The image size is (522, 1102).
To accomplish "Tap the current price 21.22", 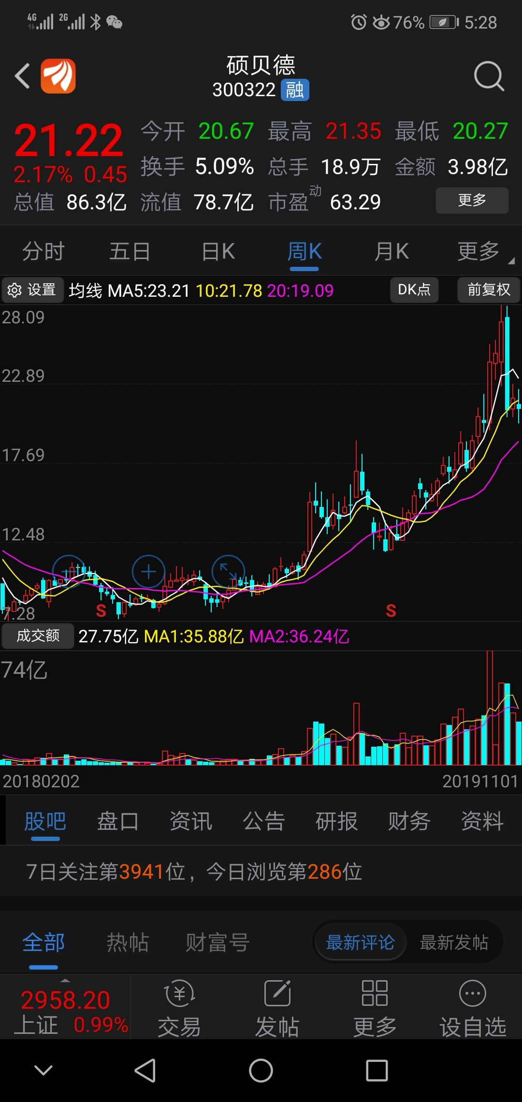I will coord(69,141).
